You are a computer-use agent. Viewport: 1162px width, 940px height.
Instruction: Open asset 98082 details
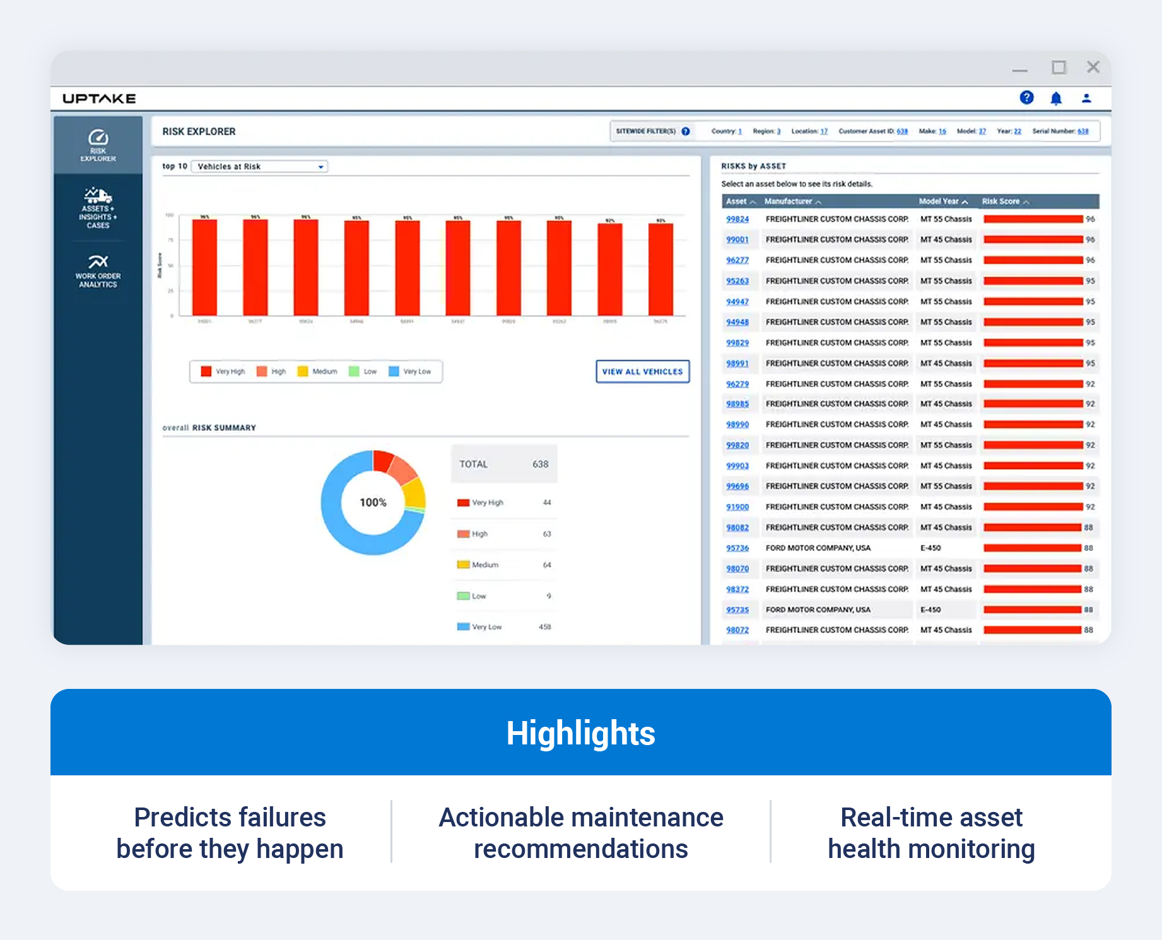point(737,527)
